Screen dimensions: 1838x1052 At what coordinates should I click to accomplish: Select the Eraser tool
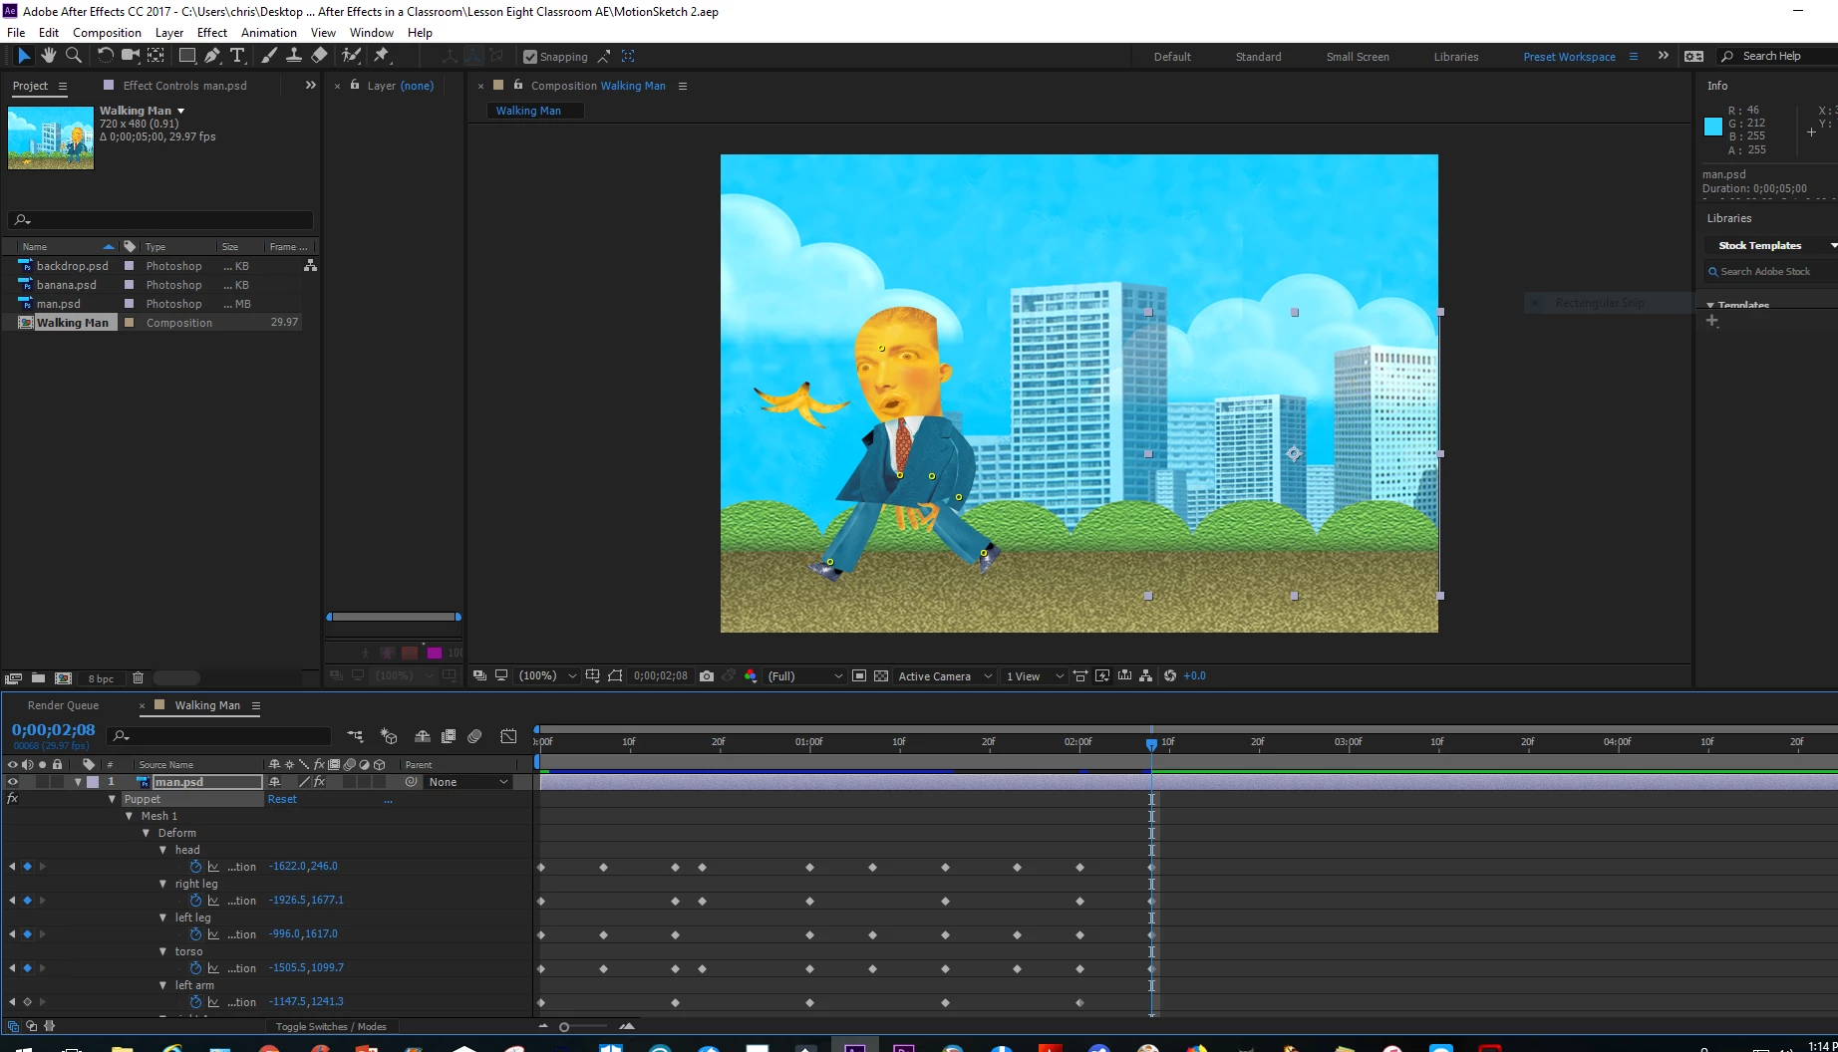click(x=319, y=56)
